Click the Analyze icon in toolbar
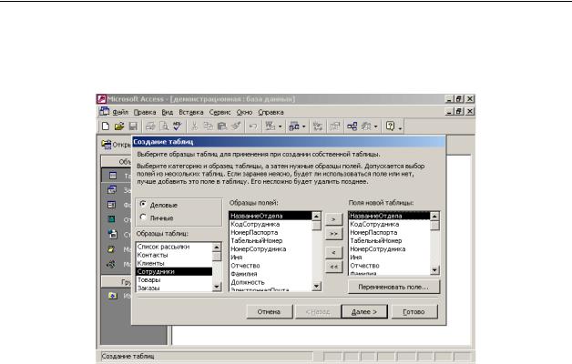The height and width of the screenshot is (364, 572). pyautogui.click(x=294, y=126)
